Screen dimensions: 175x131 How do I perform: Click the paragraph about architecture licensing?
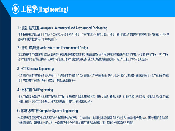tap(93, 56)
